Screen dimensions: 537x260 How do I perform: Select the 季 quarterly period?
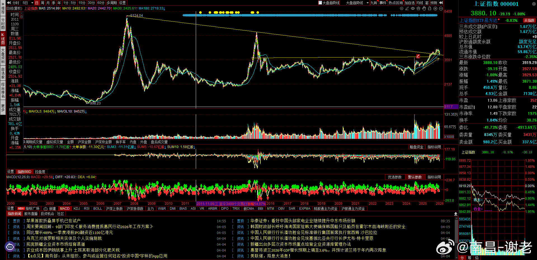click(53, 3)
